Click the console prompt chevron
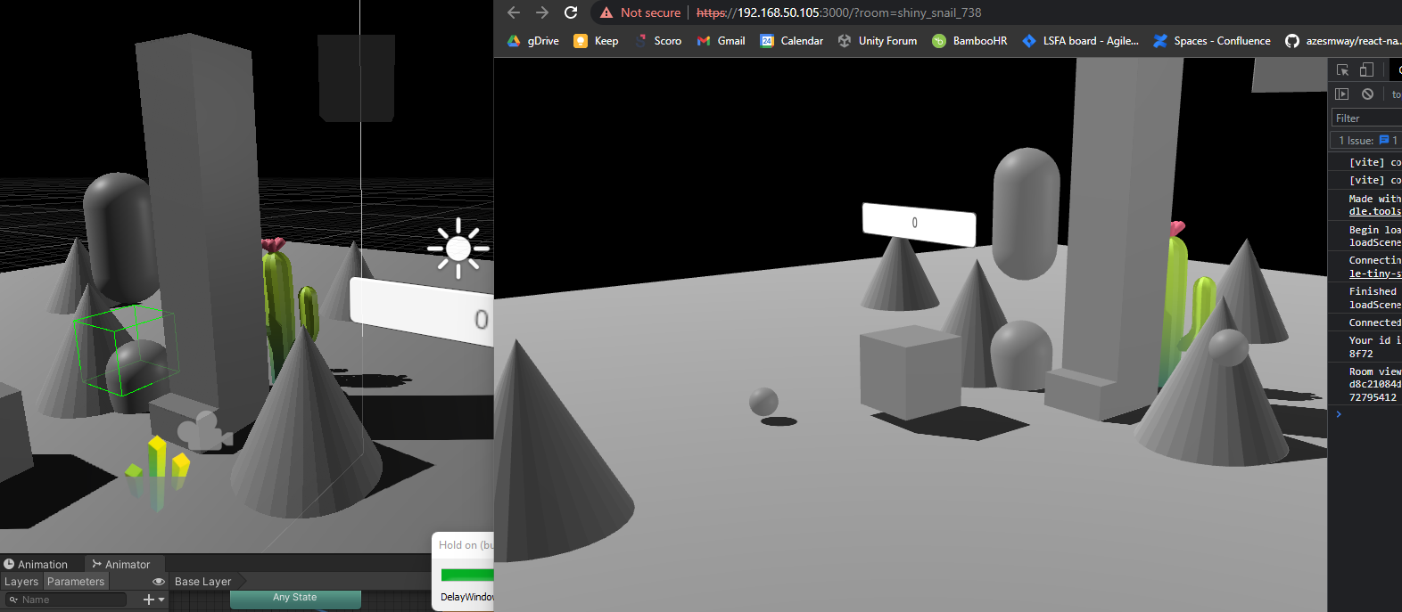Screen dimensions: 1402x612 click(1338, 414)
